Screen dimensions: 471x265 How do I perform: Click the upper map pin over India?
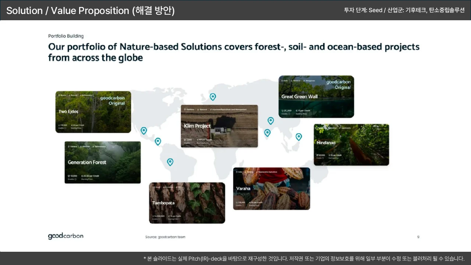click(270, 121)
